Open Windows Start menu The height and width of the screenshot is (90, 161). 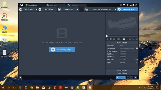(3, 88)
